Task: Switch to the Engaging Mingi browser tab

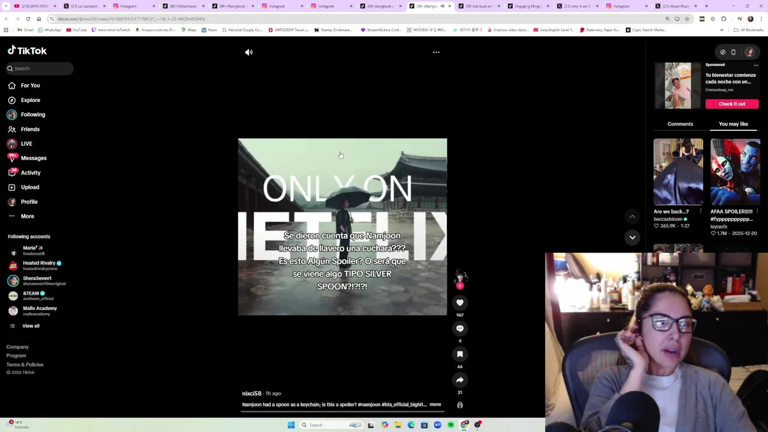Action: coord(527,6)
